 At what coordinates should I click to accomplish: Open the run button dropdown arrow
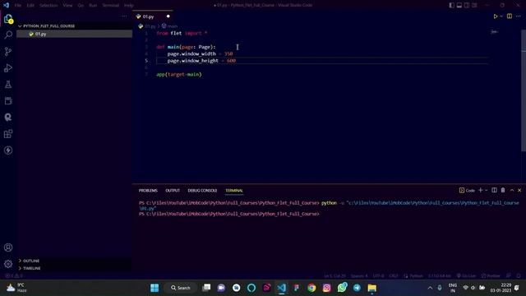click(x=501, y=16)
